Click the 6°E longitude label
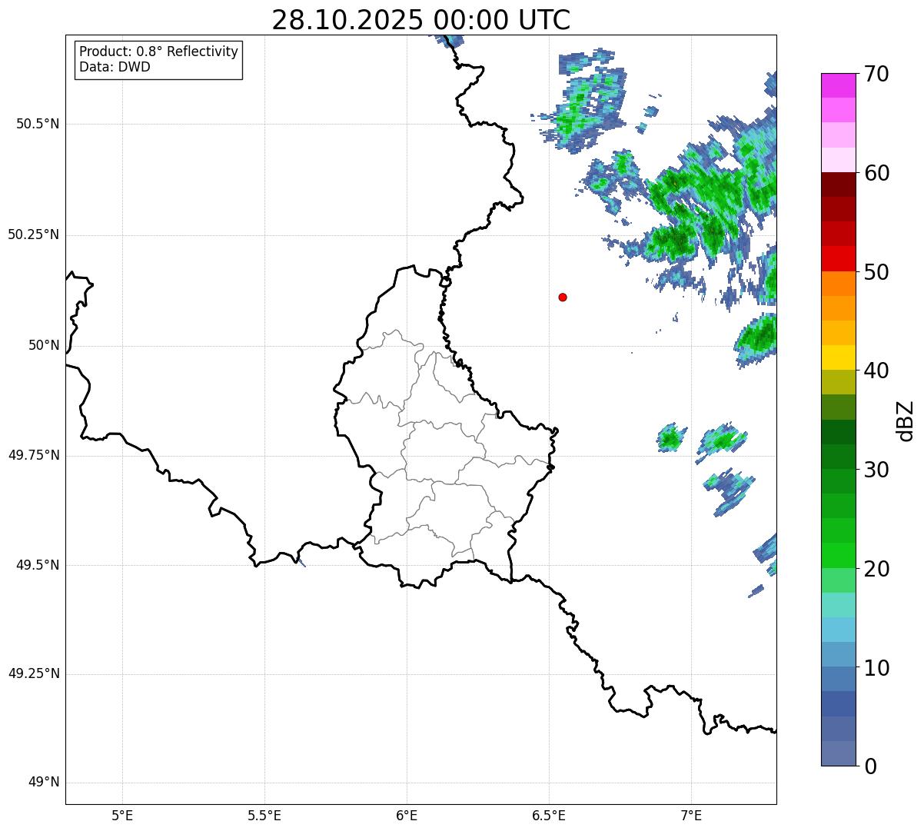This screenshot has width=924, height=831. pos(407,815)
